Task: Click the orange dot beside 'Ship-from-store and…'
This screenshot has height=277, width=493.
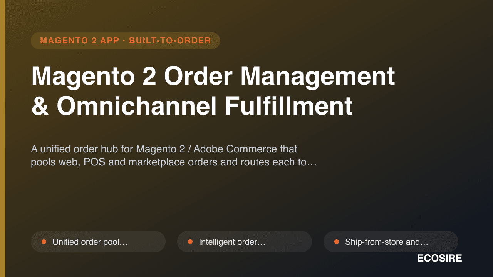Action: click(337, 242)
